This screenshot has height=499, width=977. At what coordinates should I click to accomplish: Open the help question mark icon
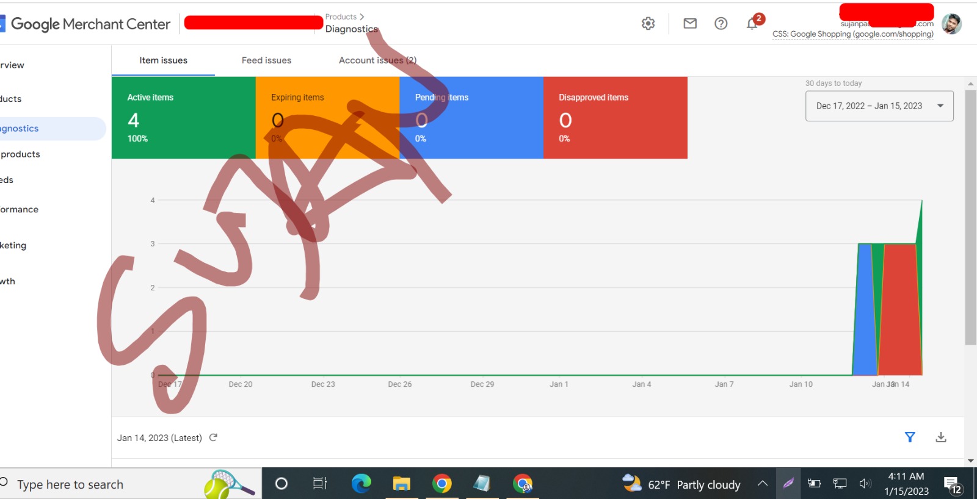point(721,23)
